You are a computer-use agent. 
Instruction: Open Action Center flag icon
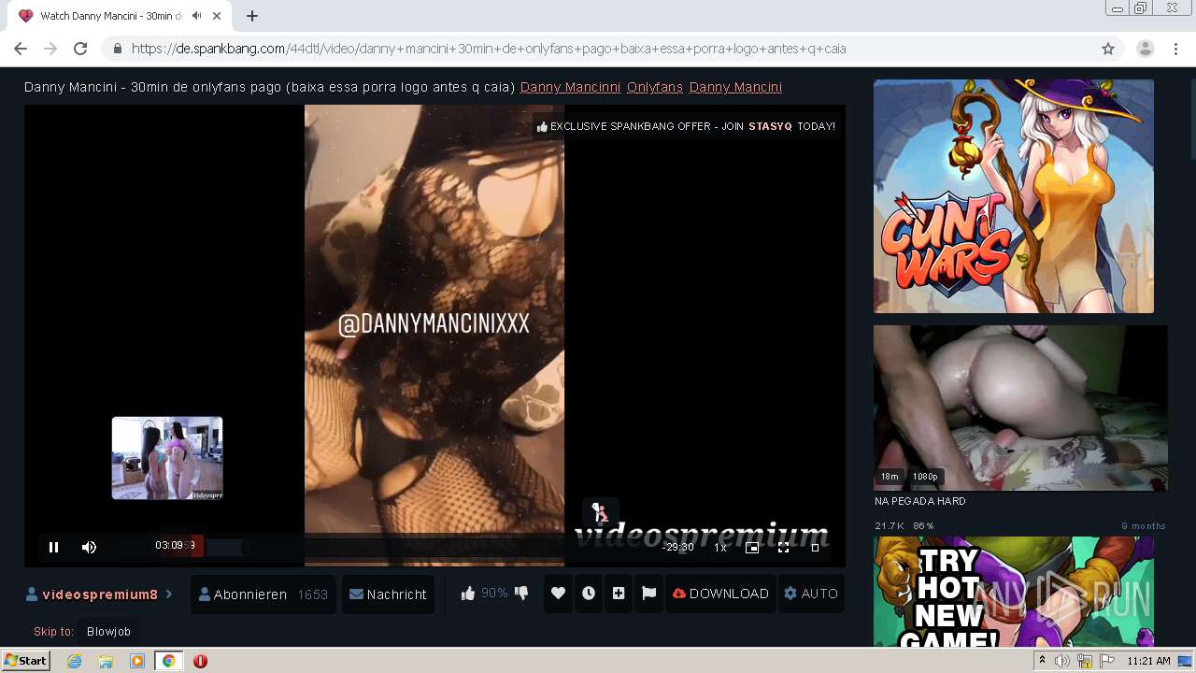1107,661
